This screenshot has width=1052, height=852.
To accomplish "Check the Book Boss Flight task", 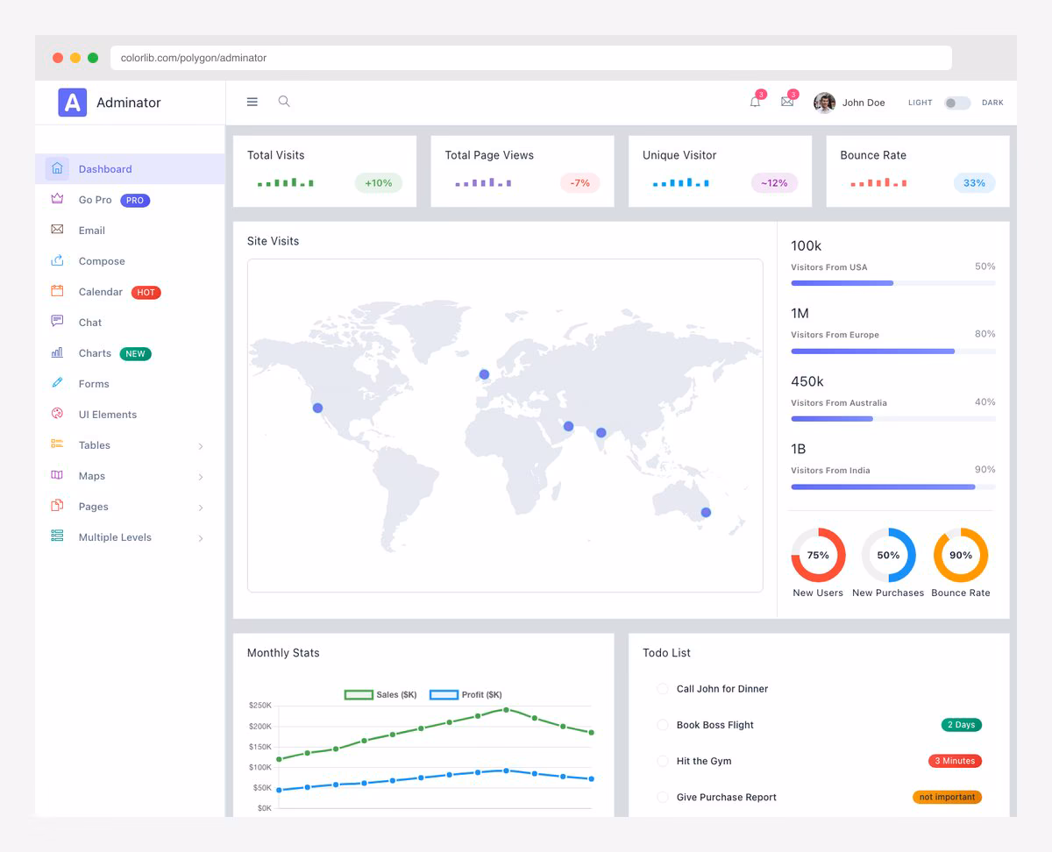I will [662, 725].
